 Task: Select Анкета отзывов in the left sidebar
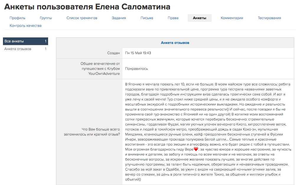18,49
